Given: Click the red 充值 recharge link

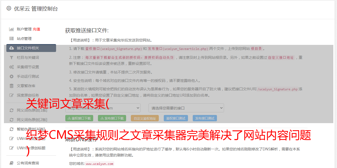Looking at the screenshot, I should coord(36,29).
